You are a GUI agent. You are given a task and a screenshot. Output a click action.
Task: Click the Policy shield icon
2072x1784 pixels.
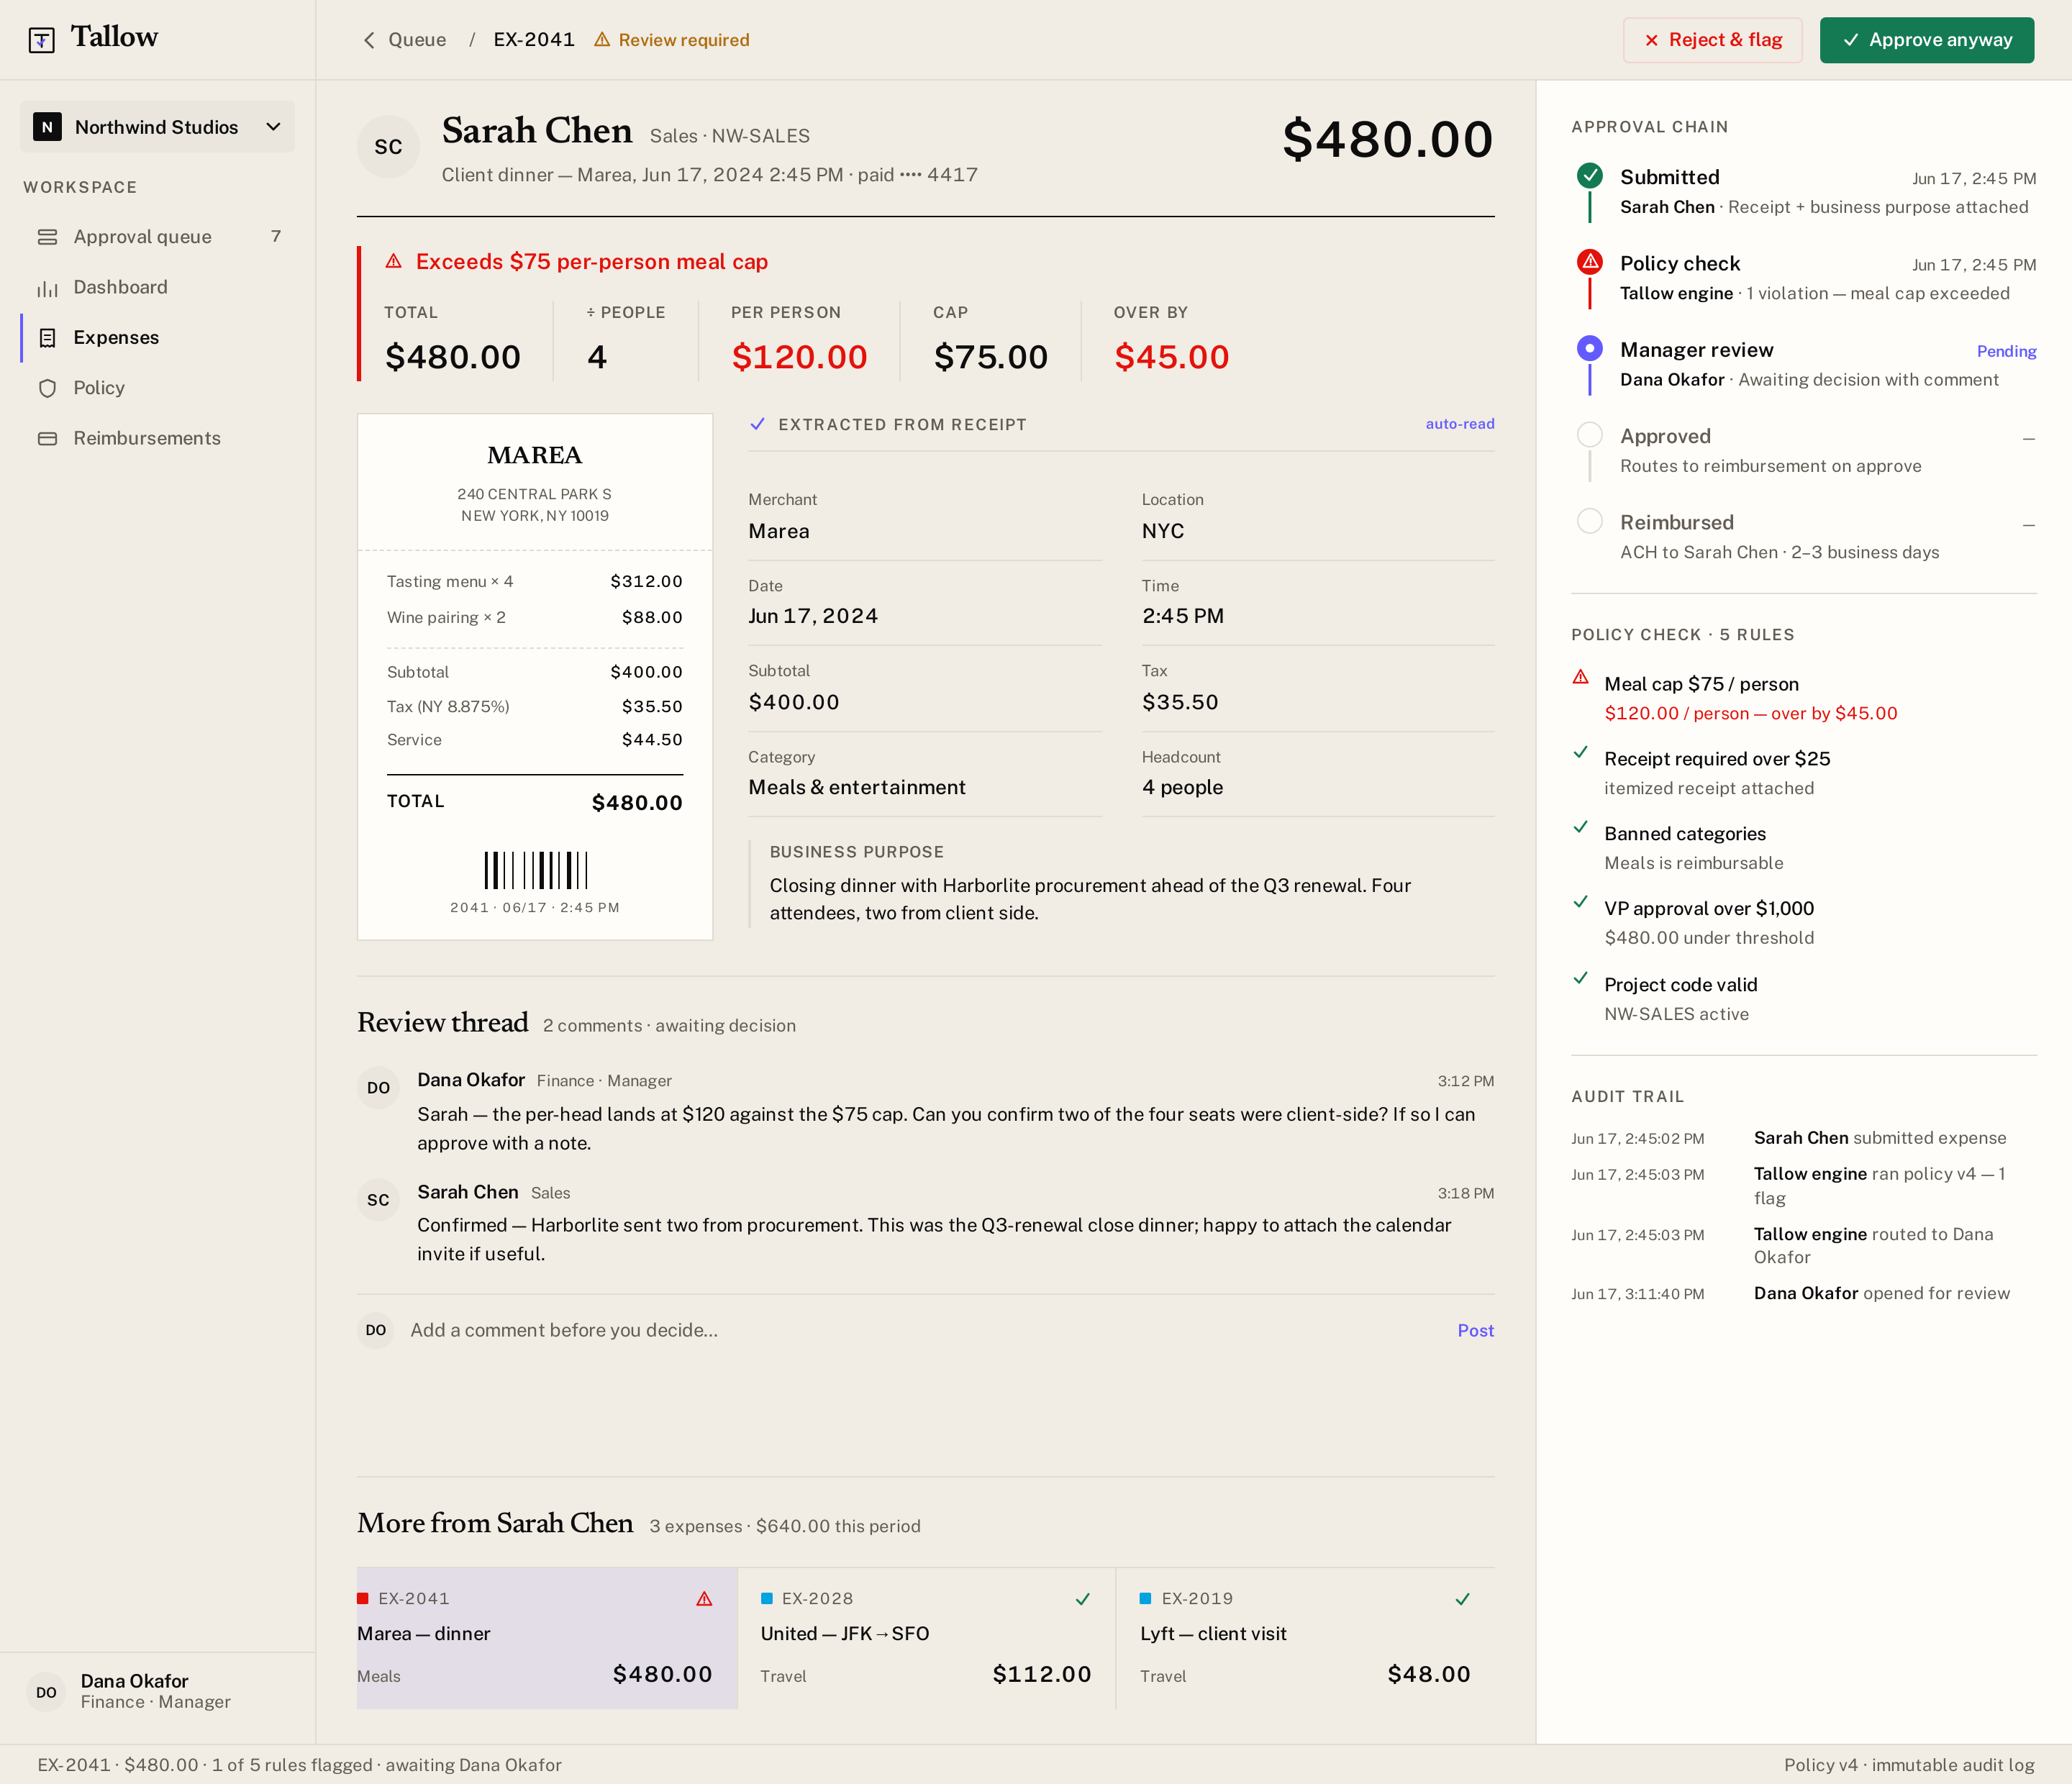47,388
